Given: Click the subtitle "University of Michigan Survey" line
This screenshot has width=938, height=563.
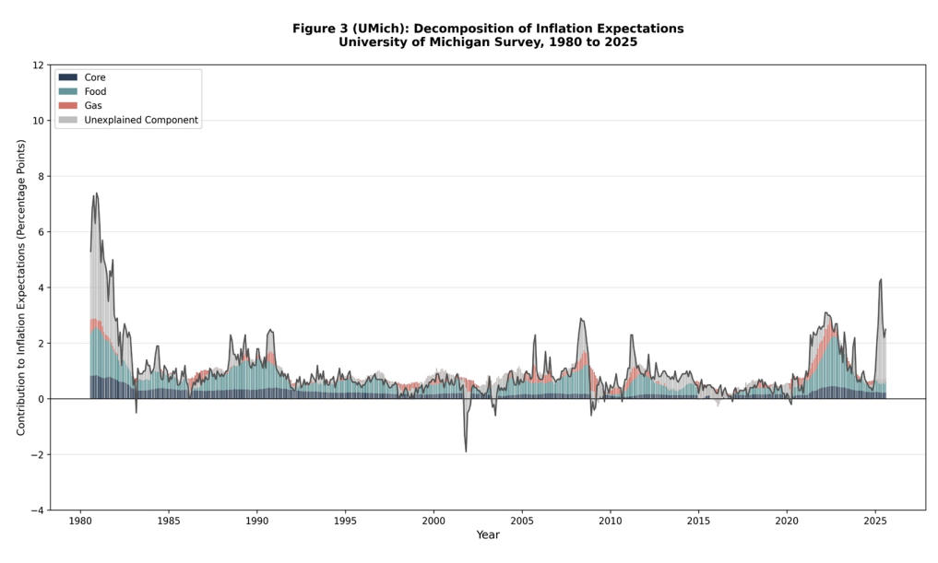Looking at the screenshot, I should pyautogui.click(x=488, y=42).
